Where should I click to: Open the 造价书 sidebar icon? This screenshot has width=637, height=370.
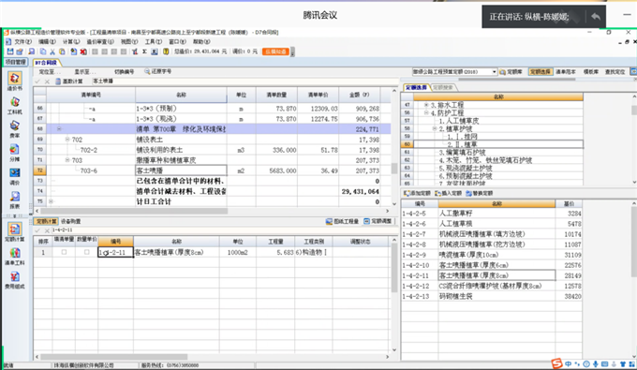[x=15, y=81]
